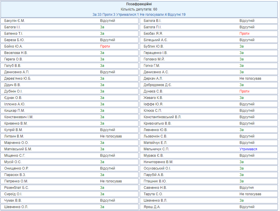The height and width of the screenshot is (211, 280).
Task: Click the Відсутня status for Савченко Н.В.
Action: pos(246,188)
